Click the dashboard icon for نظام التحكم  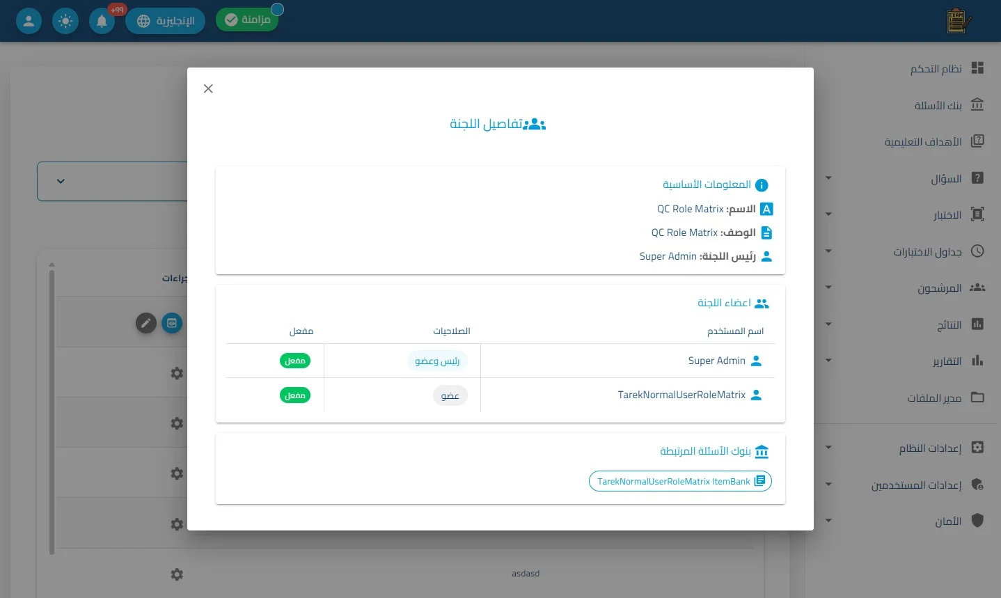point(977,68)
